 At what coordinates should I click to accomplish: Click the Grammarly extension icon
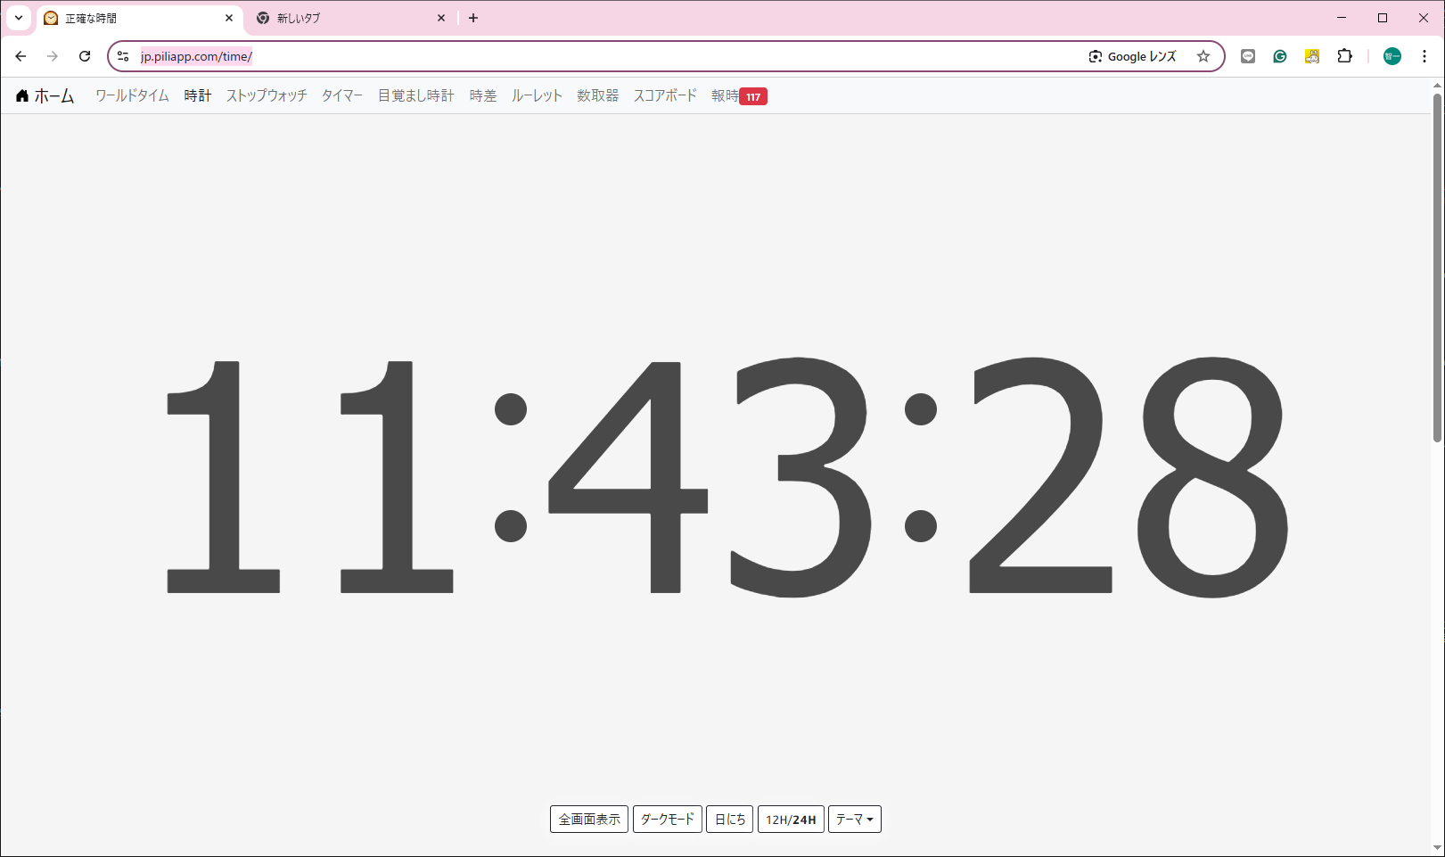[1280, 56]
